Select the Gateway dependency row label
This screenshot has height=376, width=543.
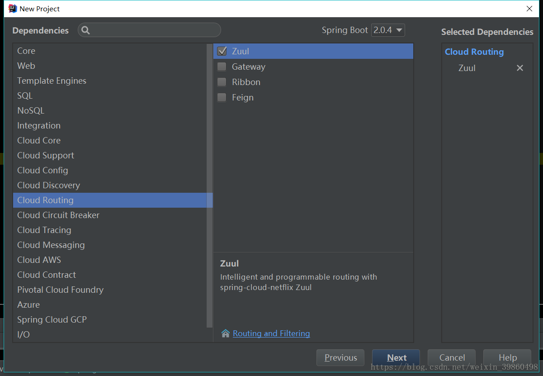(249, 67)
